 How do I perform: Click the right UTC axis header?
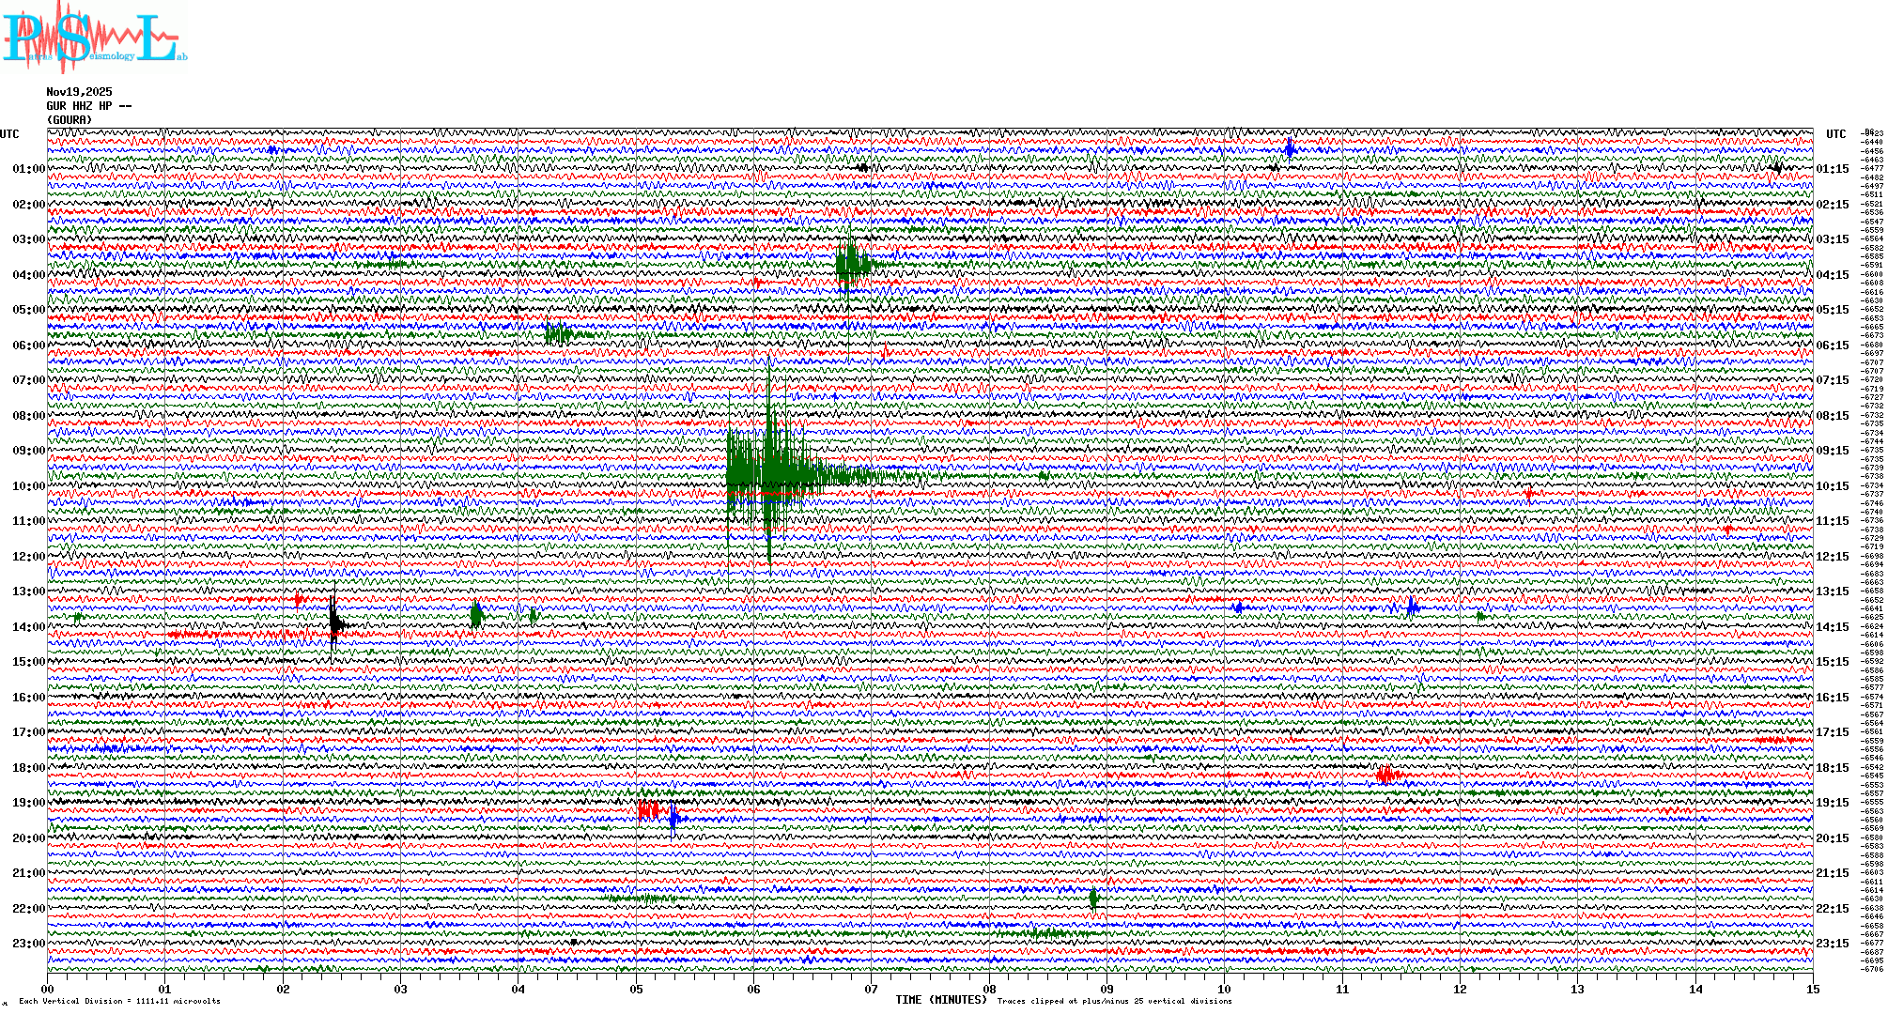point(1835,134)
